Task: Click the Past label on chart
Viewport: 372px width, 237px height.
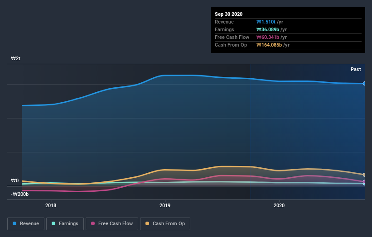Action: 356,69
